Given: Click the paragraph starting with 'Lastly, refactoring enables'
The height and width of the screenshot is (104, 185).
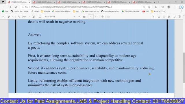Looking at the screenshot, I should click(x=84, y=83).
